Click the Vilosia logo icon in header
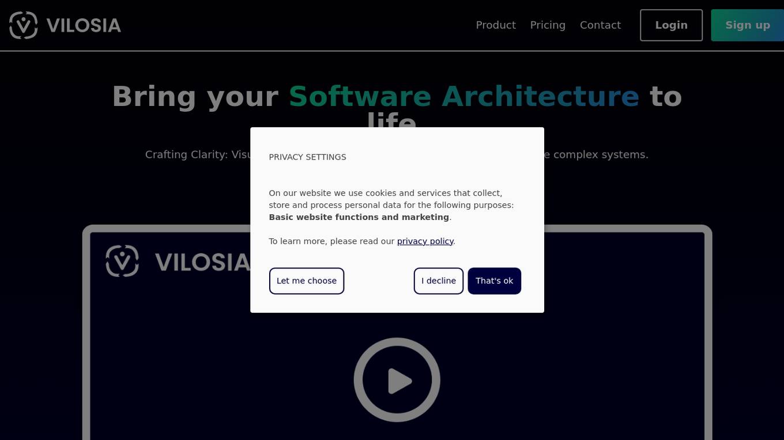 pos(24,25)
